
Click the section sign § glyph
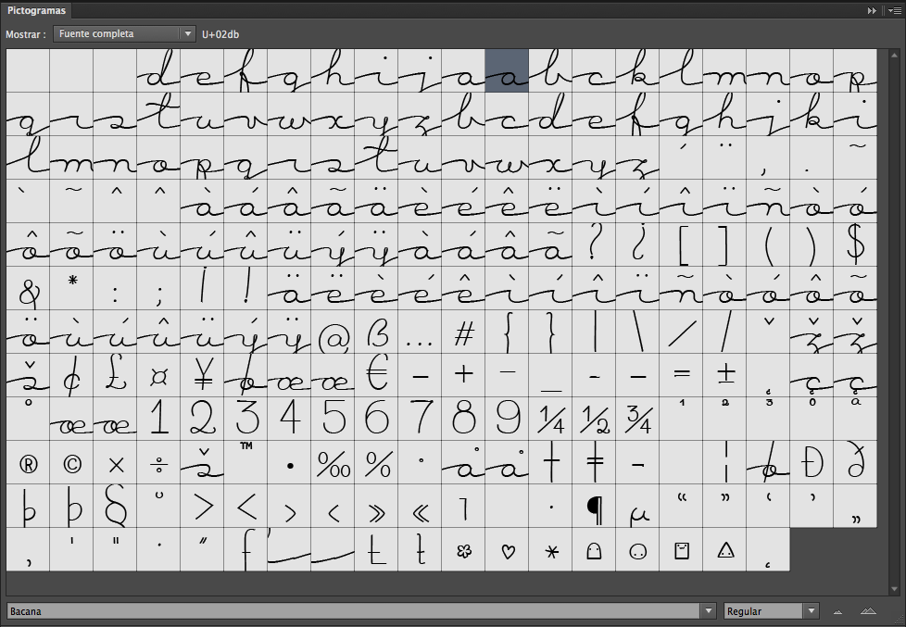pyautogui.click(x=116, y=507)
